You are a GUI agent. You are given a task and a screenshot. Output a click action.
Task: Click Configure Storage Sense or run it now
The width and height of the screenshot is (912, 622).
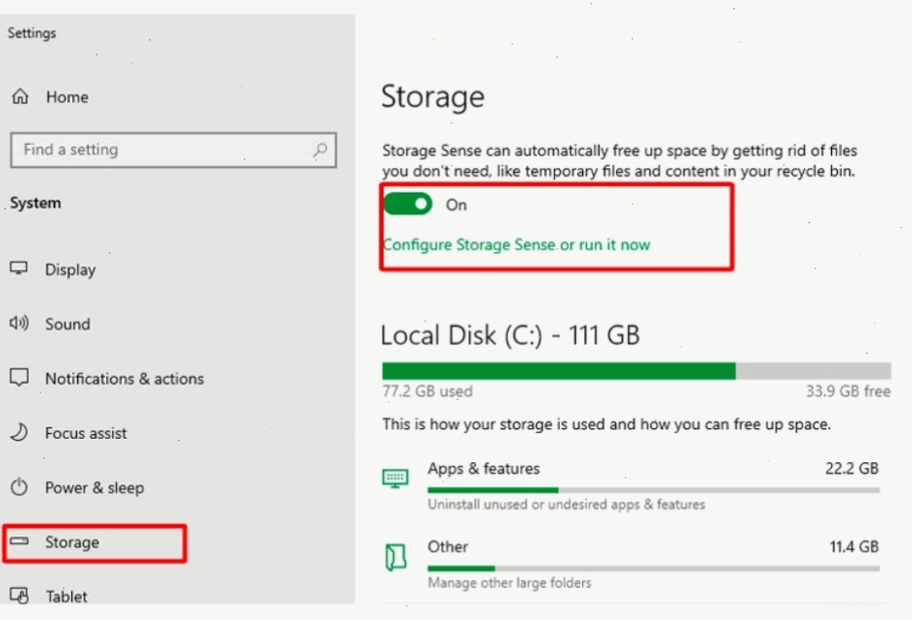pos(517,245)
